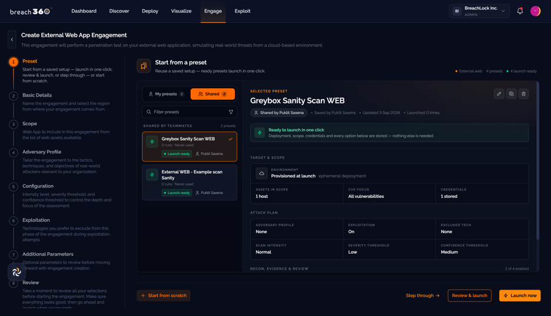Image resolution: width=551 pixels, height=316 pixels.
Task: Click step 4 Adversary Profile circle
Action: 14,153
